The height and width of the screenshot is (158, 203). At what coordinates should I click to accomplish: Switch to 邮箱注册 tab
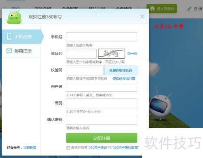[21, 51]
